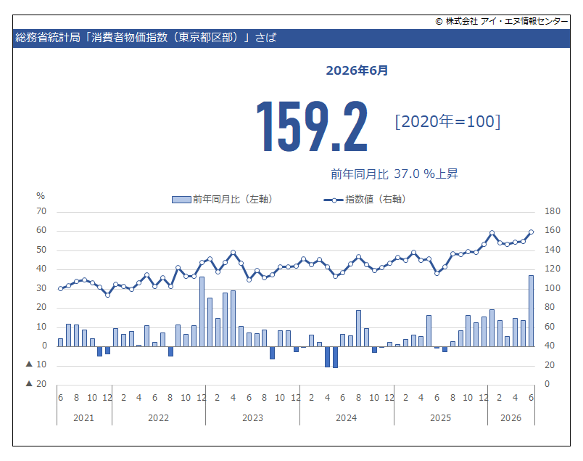
Task: Click the 159.2 index value
Action: (x=312, y=126)
